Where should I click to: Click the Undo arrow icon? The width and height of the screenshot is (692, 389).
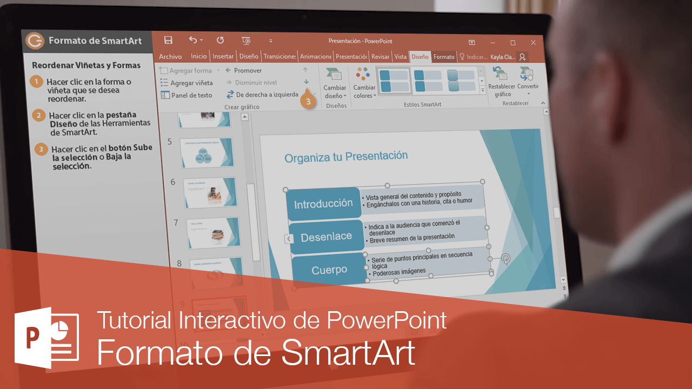click(x=193, y=40)
